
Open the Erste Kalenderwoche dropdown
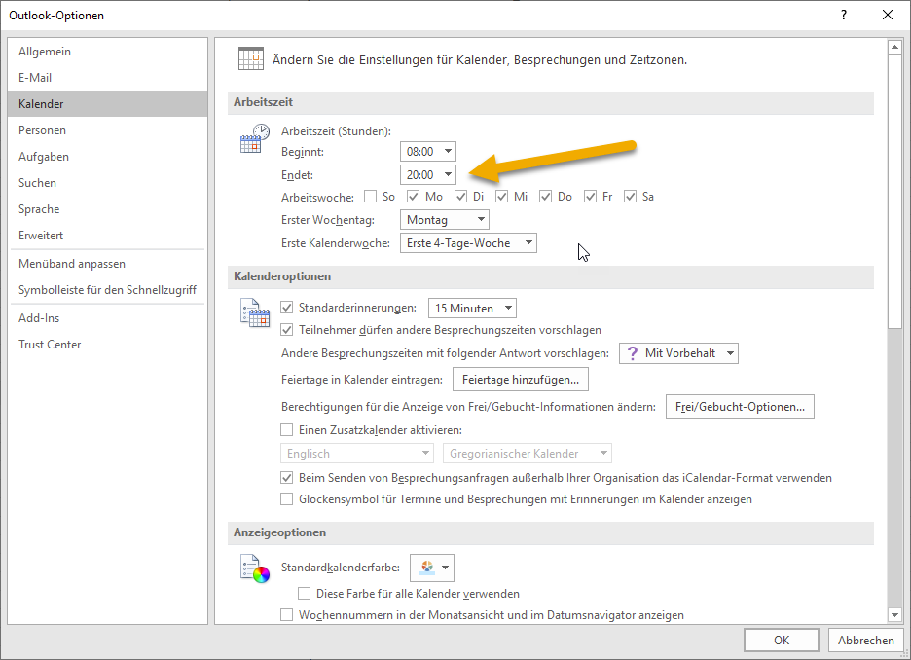[468, 242]
